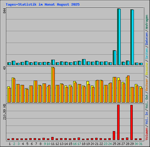Click the red volume bar for day 25
The width and height of the screenshot is (150, 147).
pyautogui.click(x=114, y=136)
